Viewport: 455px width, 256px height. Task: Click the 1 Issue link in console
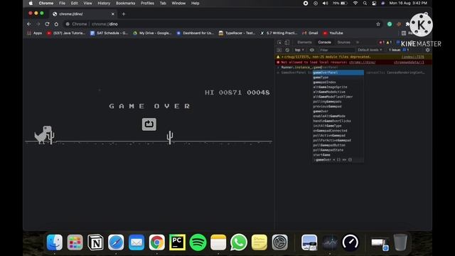point(399,50)
